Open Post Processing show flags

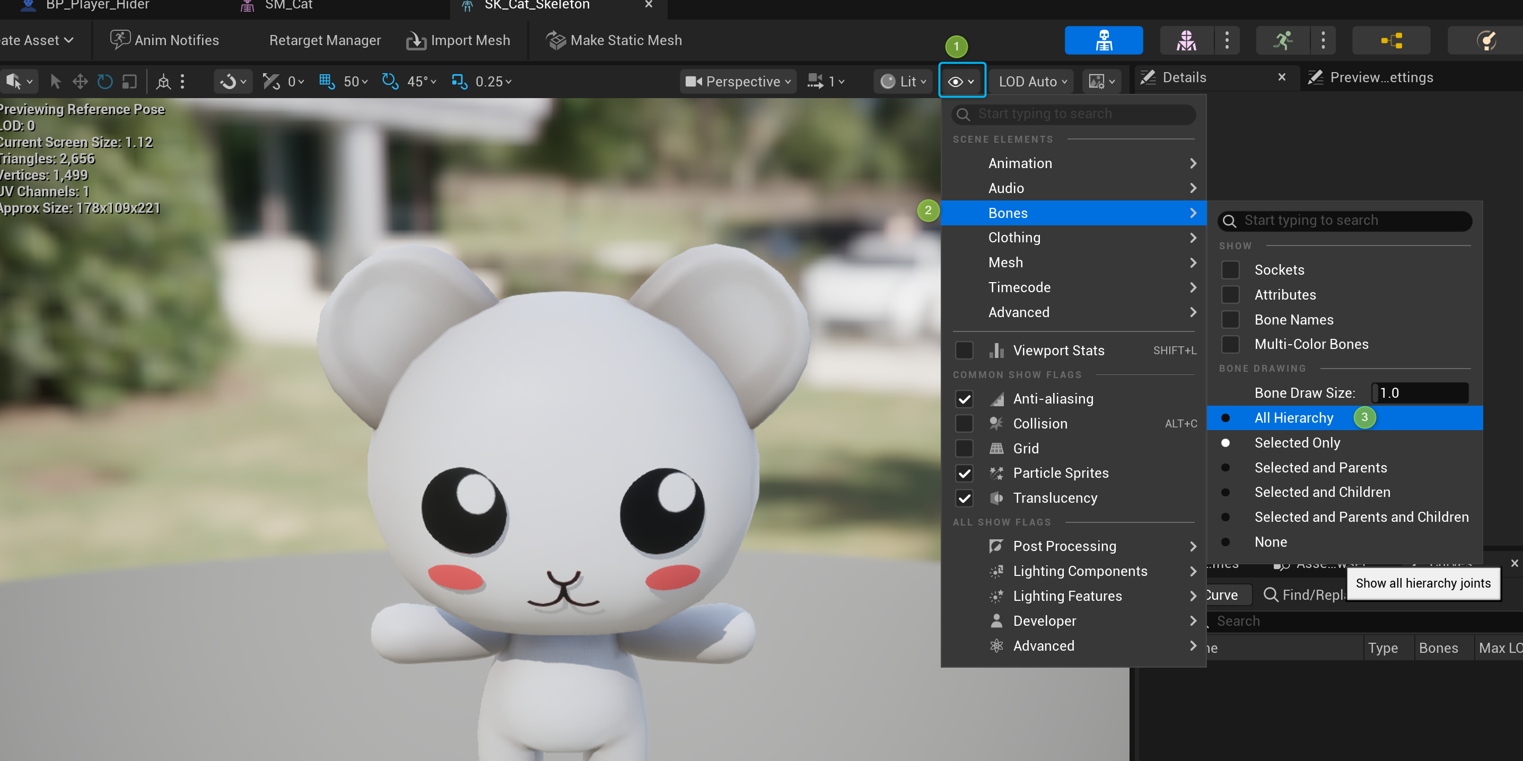[x=1073, y=546]
